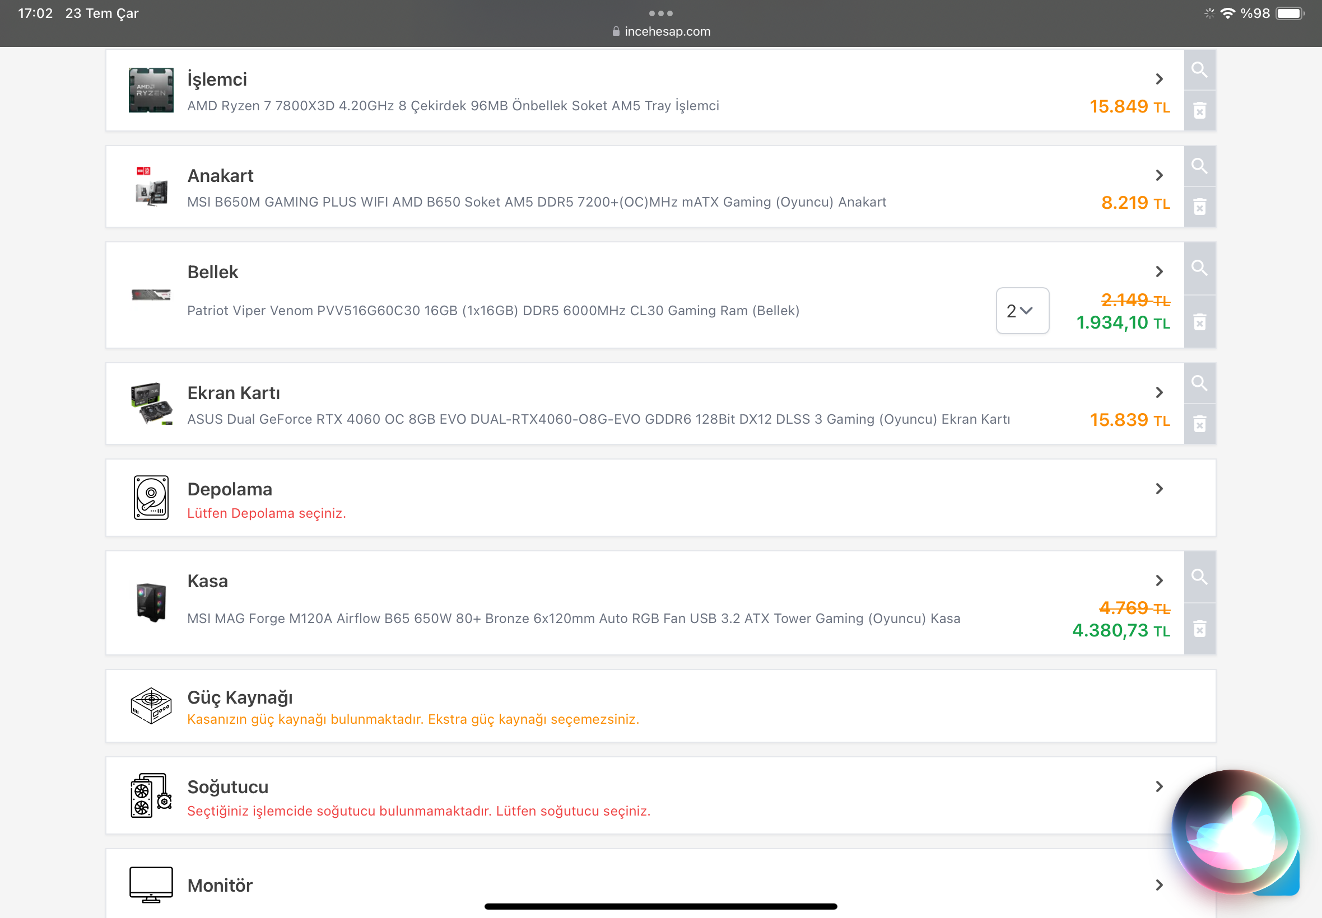
Task: Remove the Bellek RAM with trash icon
Action: [1199, 322]
